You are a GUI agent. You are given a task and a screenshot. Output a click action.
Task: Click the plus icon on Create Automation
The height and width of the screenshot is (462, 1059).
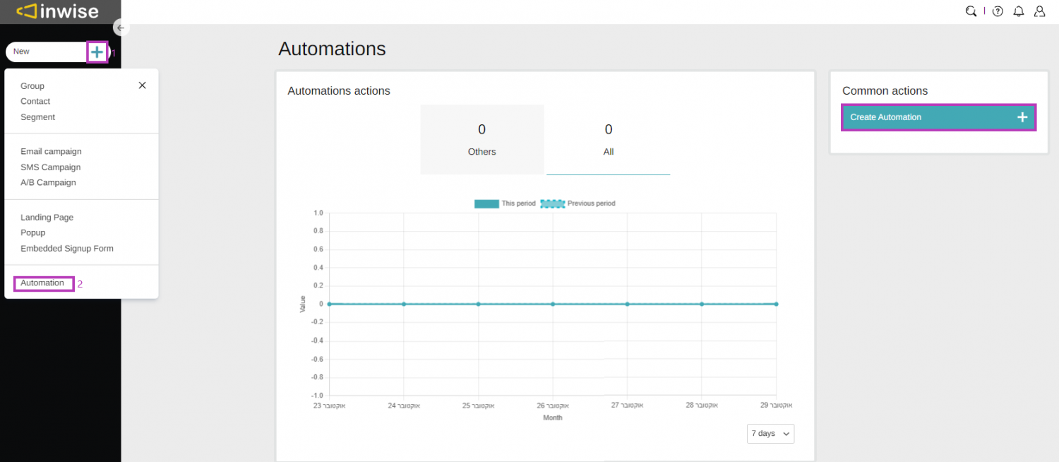pyautogui.click(x=1022, y=117)
